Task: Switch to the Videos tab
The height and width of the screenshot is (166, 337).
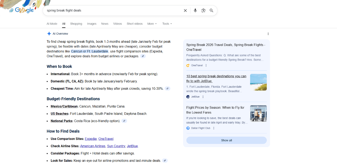Action: point(117,24)
